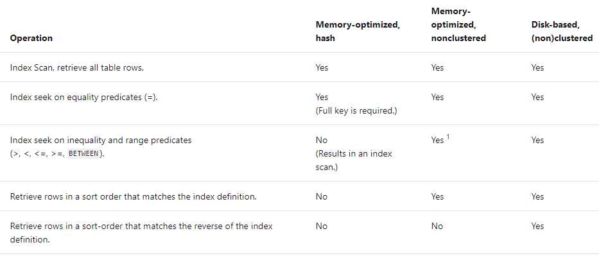Image resolution: width=599 pixels, height=256 pixels.
Task: Click 'Index seek on inequality and range predicates' text
Action: [100, 141]
